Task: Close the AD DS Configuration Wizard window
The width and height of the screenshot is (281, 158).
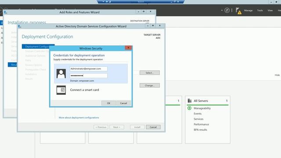Action: [160, 25]
